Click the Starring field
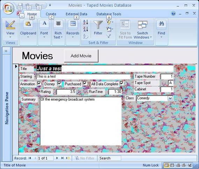Image resolution: width=199 pixels, height=169 pixels. point(83,76)
